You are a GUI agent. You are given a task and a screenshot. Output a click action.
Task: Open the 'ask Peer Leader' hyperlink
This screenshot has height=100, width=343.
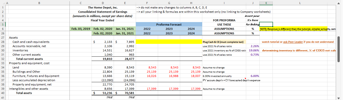pos(293,42)
